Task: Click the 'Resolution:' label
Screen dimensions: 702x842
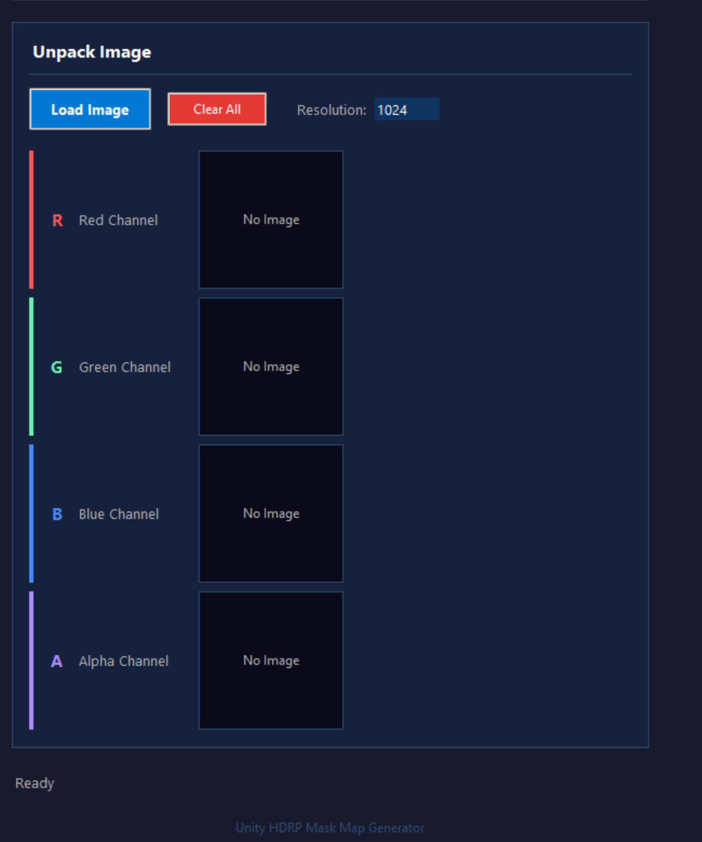Action: [331, 110]
